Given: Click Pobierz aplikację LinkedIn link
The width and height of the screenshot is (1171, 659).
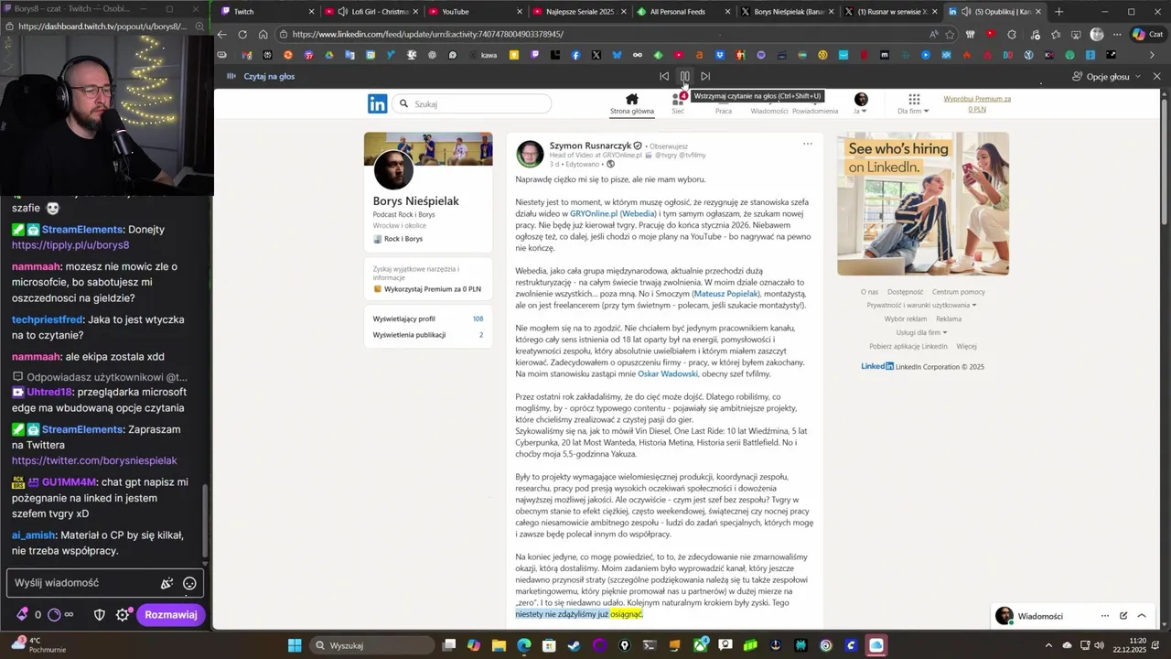Looking at the screenshot, I should [908, 347].
